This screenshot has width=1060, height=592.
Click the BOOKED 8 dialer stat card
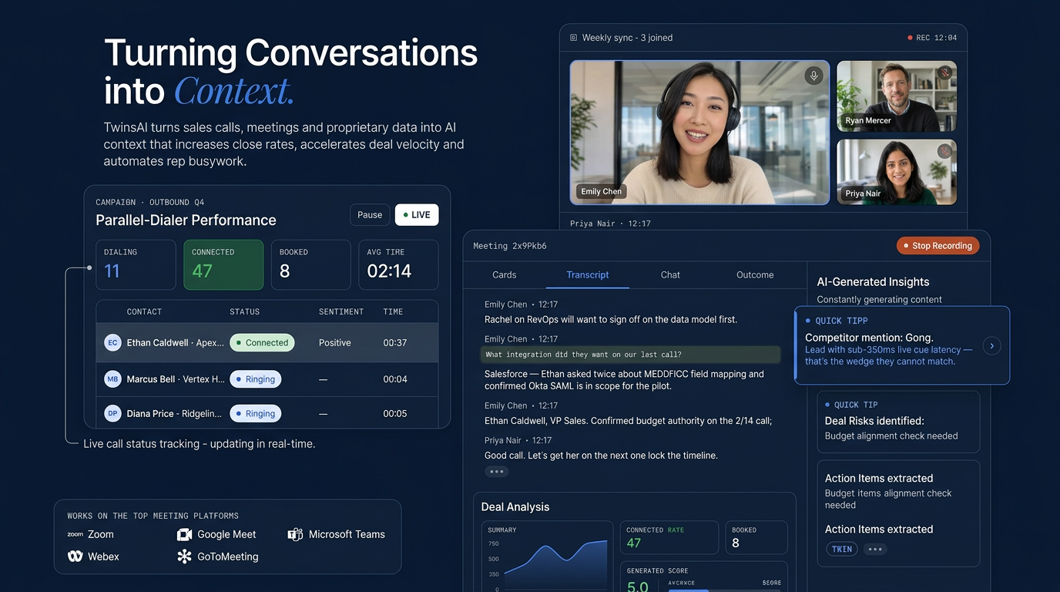[x=311, y=264]
